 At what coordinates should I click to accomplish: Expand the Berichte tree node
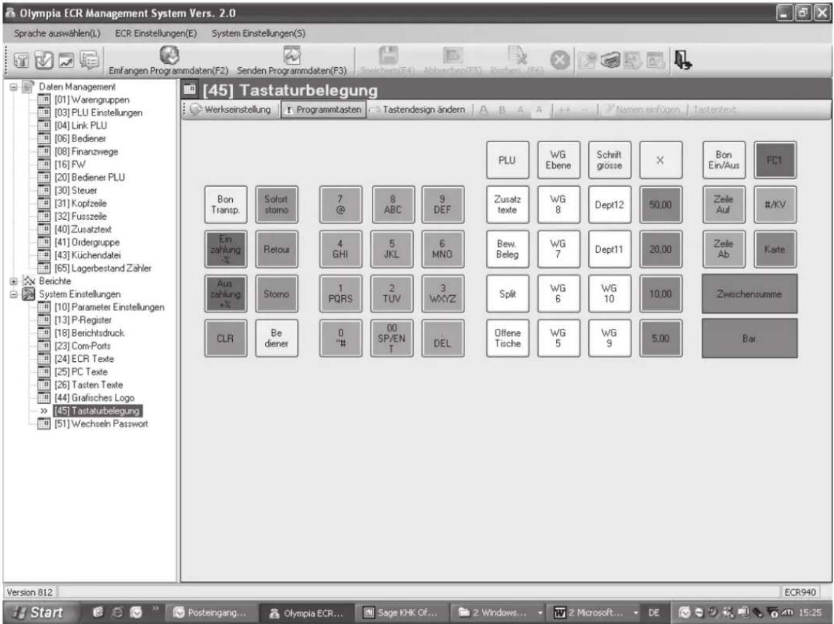click(14, 281)
